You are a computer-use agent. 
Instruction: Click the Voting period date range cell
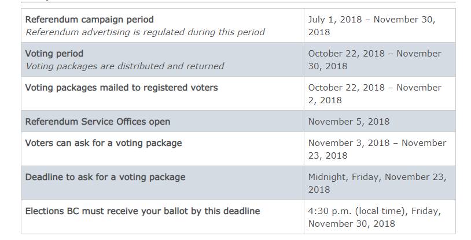click(374, 60)
